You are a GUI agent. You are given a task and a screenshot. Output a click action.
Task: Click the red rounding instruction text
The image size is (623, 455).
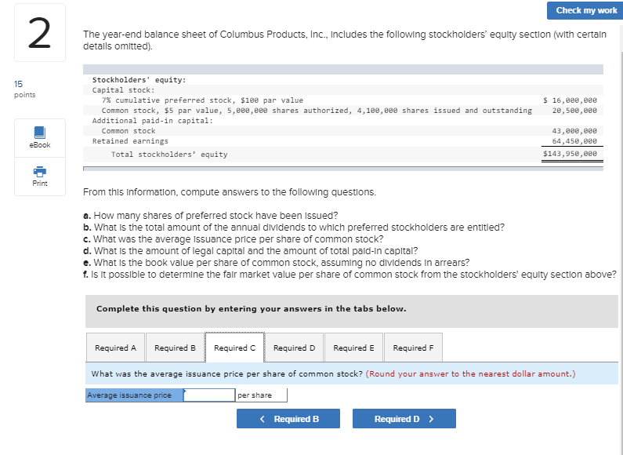pyautogui.click(x=470, y=374)
